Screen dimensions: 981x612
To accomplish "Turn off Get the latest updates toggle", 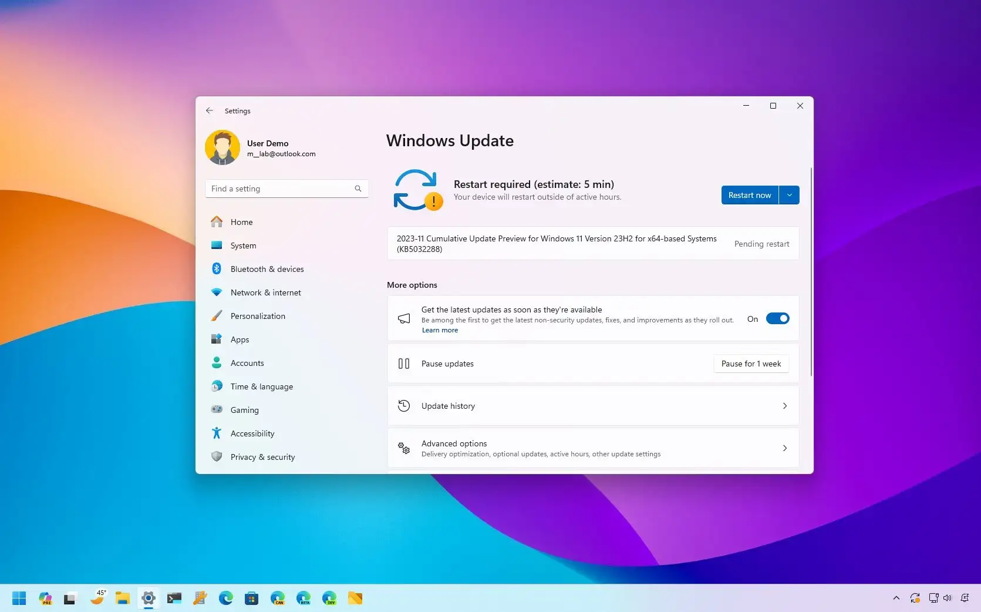I will (x=777, y=318).
